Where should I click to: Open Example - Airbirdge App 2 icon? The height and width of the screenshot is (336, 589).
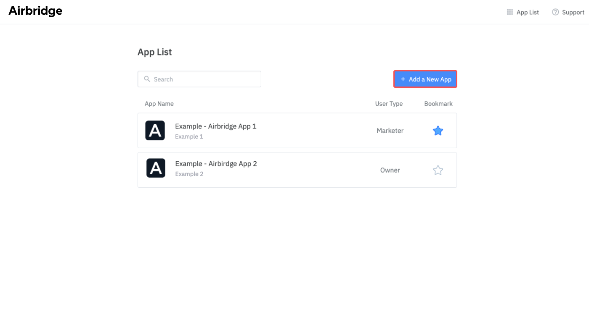(156, 168)
